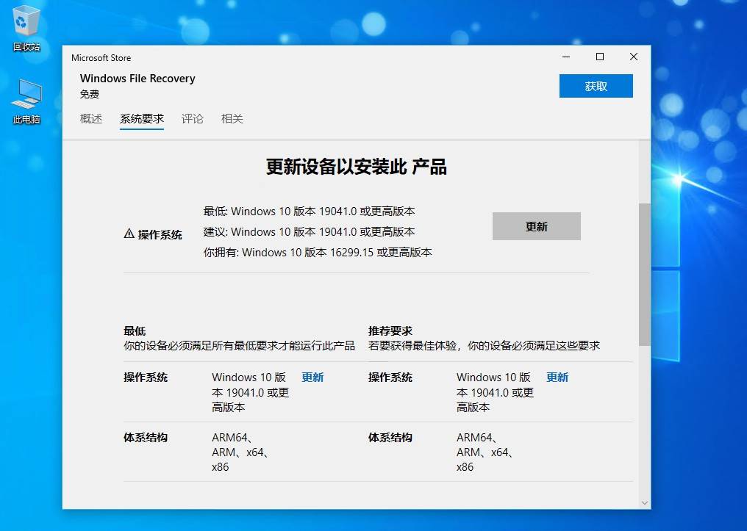Viewport: 747px width, 531px height.
Task: Open the Recycle Bin (回收站) desktop icon
Action: tap(26, 28)
